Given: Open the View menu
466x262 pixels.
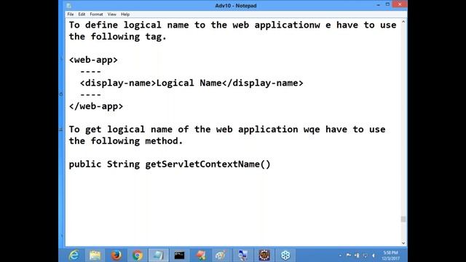Looking at the screenshot, I should point(111,15).
